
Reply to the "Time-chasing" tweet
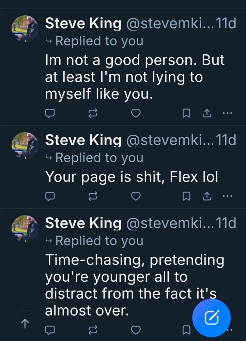pos(50,329)
